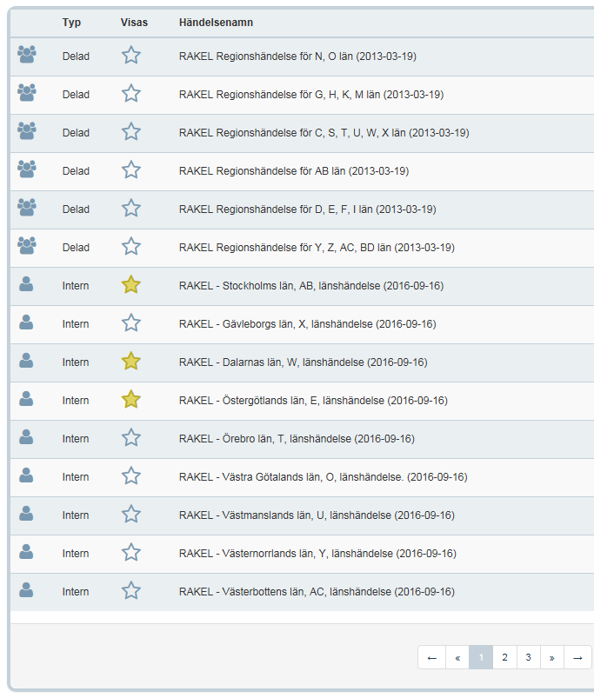Click Intern type cell for Västerbottens län row
The height and width of the screenshot is (698, 594).
coord(76,593)
